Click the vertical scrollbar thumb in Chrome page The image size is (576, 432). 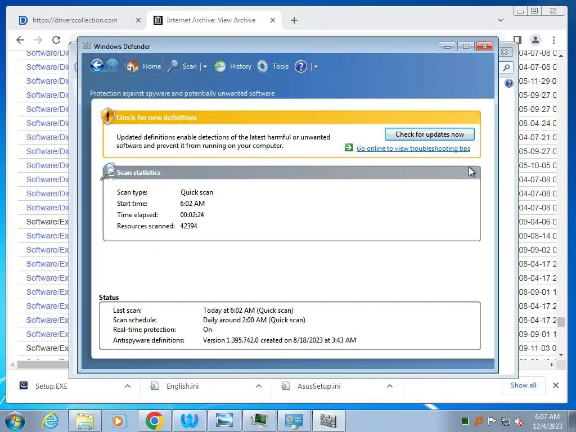[561, 322]
